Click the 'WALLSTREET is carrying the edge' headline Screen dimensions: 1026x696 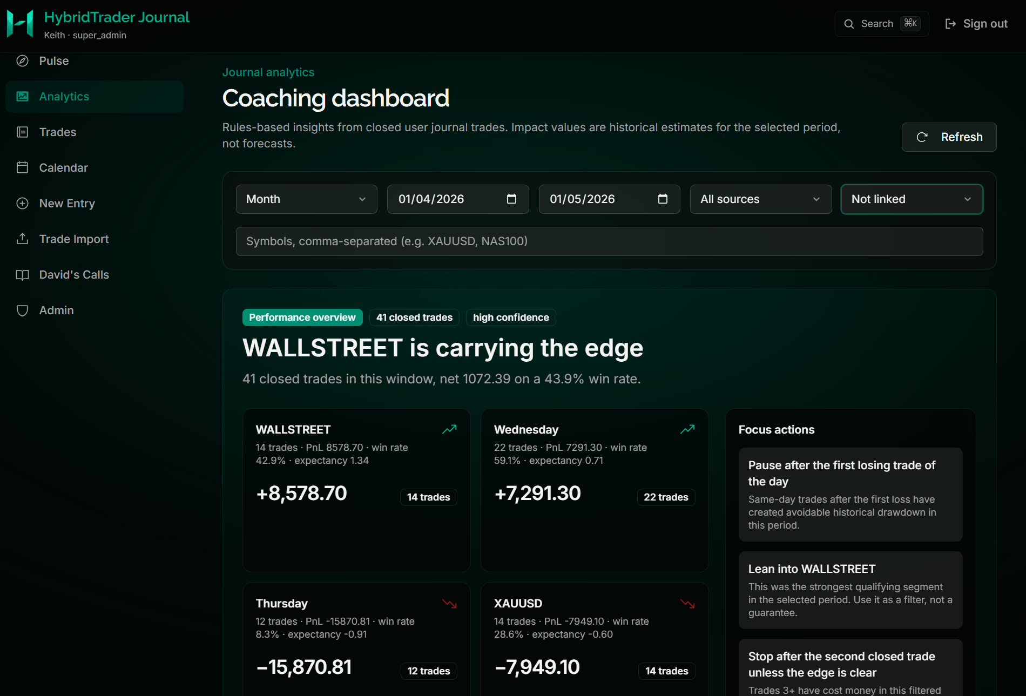[442, 348]
